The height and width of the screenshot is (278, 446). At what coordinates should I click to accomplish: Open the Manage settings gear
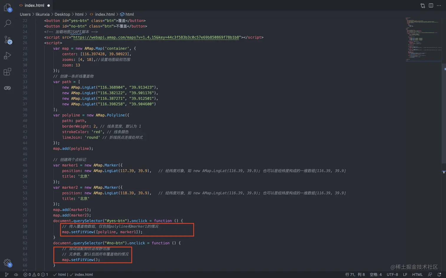click(7, 263)
